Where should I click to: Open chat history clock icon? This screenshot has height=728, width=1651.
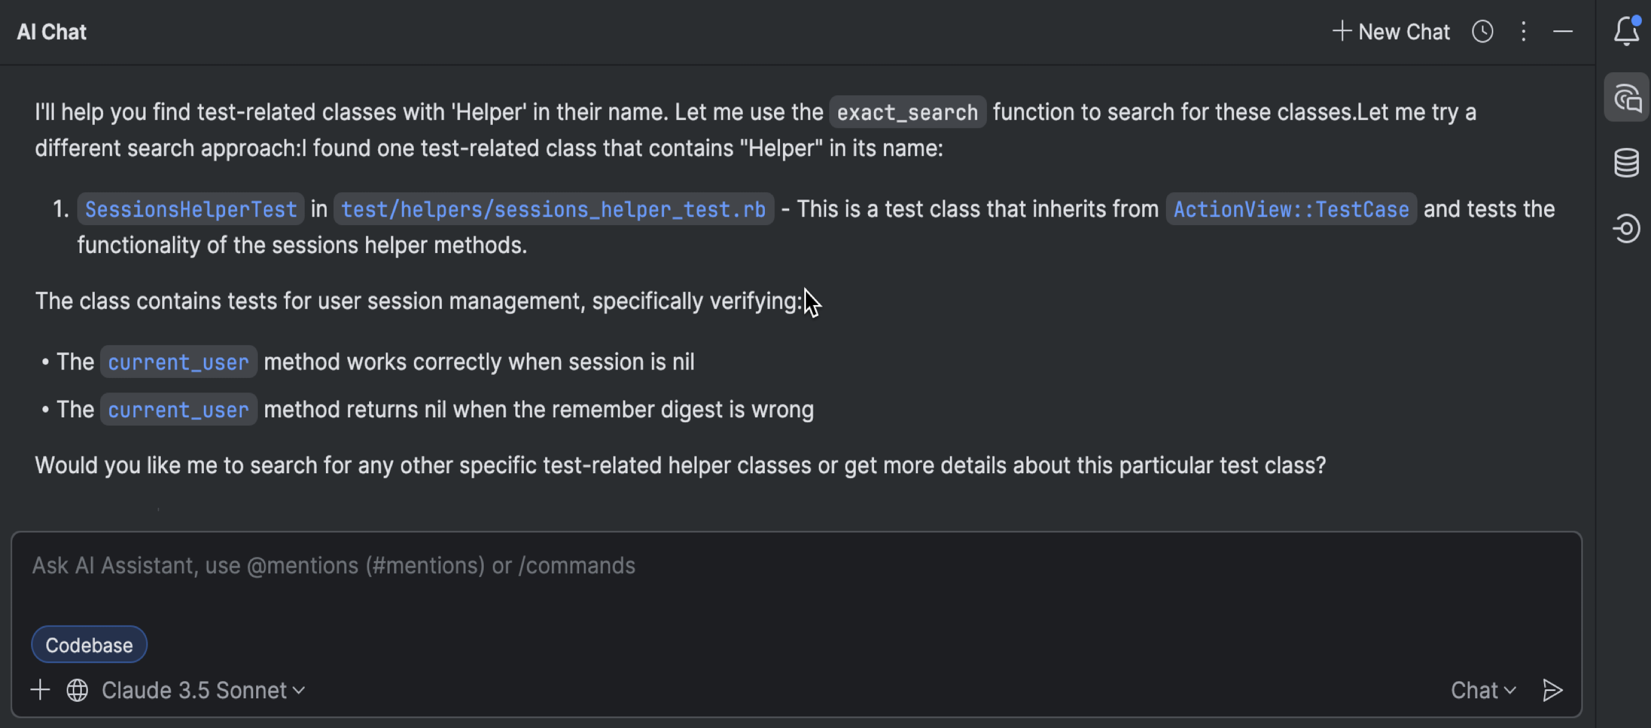tap(1482, 32)
